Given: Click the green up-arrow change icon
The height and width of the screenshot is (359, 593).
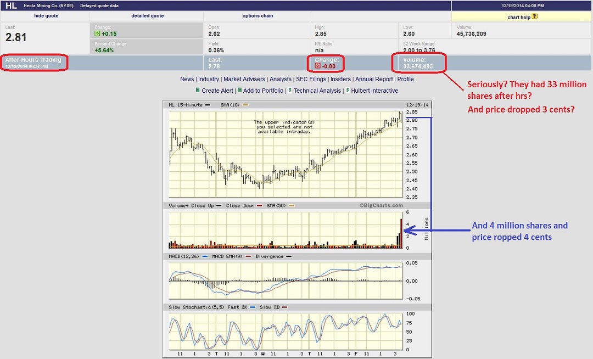Looking at the screenshot, I should coord(97,33).
